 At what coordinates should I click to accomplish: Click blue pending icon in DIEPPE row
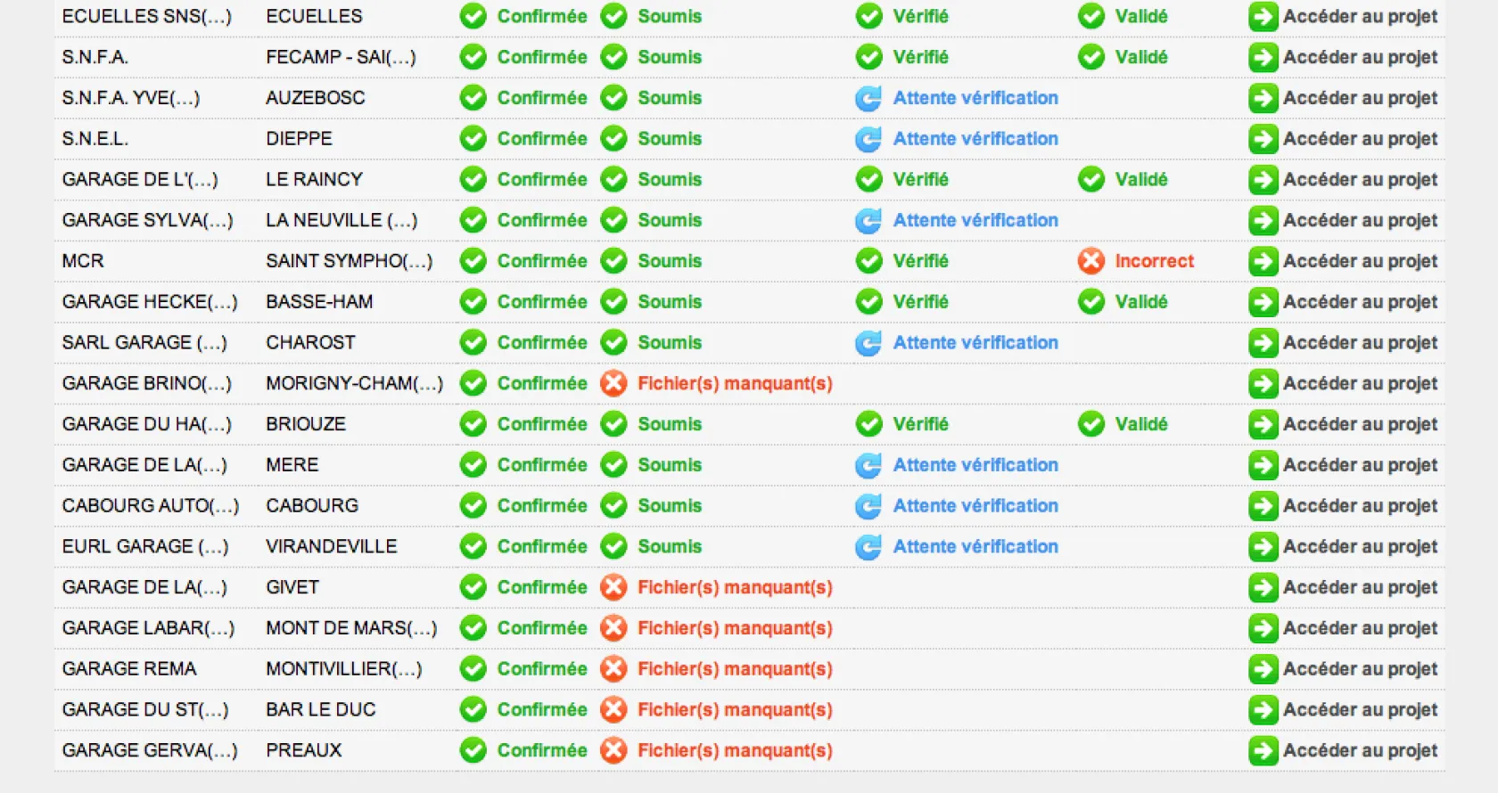[x=868, y=139]
